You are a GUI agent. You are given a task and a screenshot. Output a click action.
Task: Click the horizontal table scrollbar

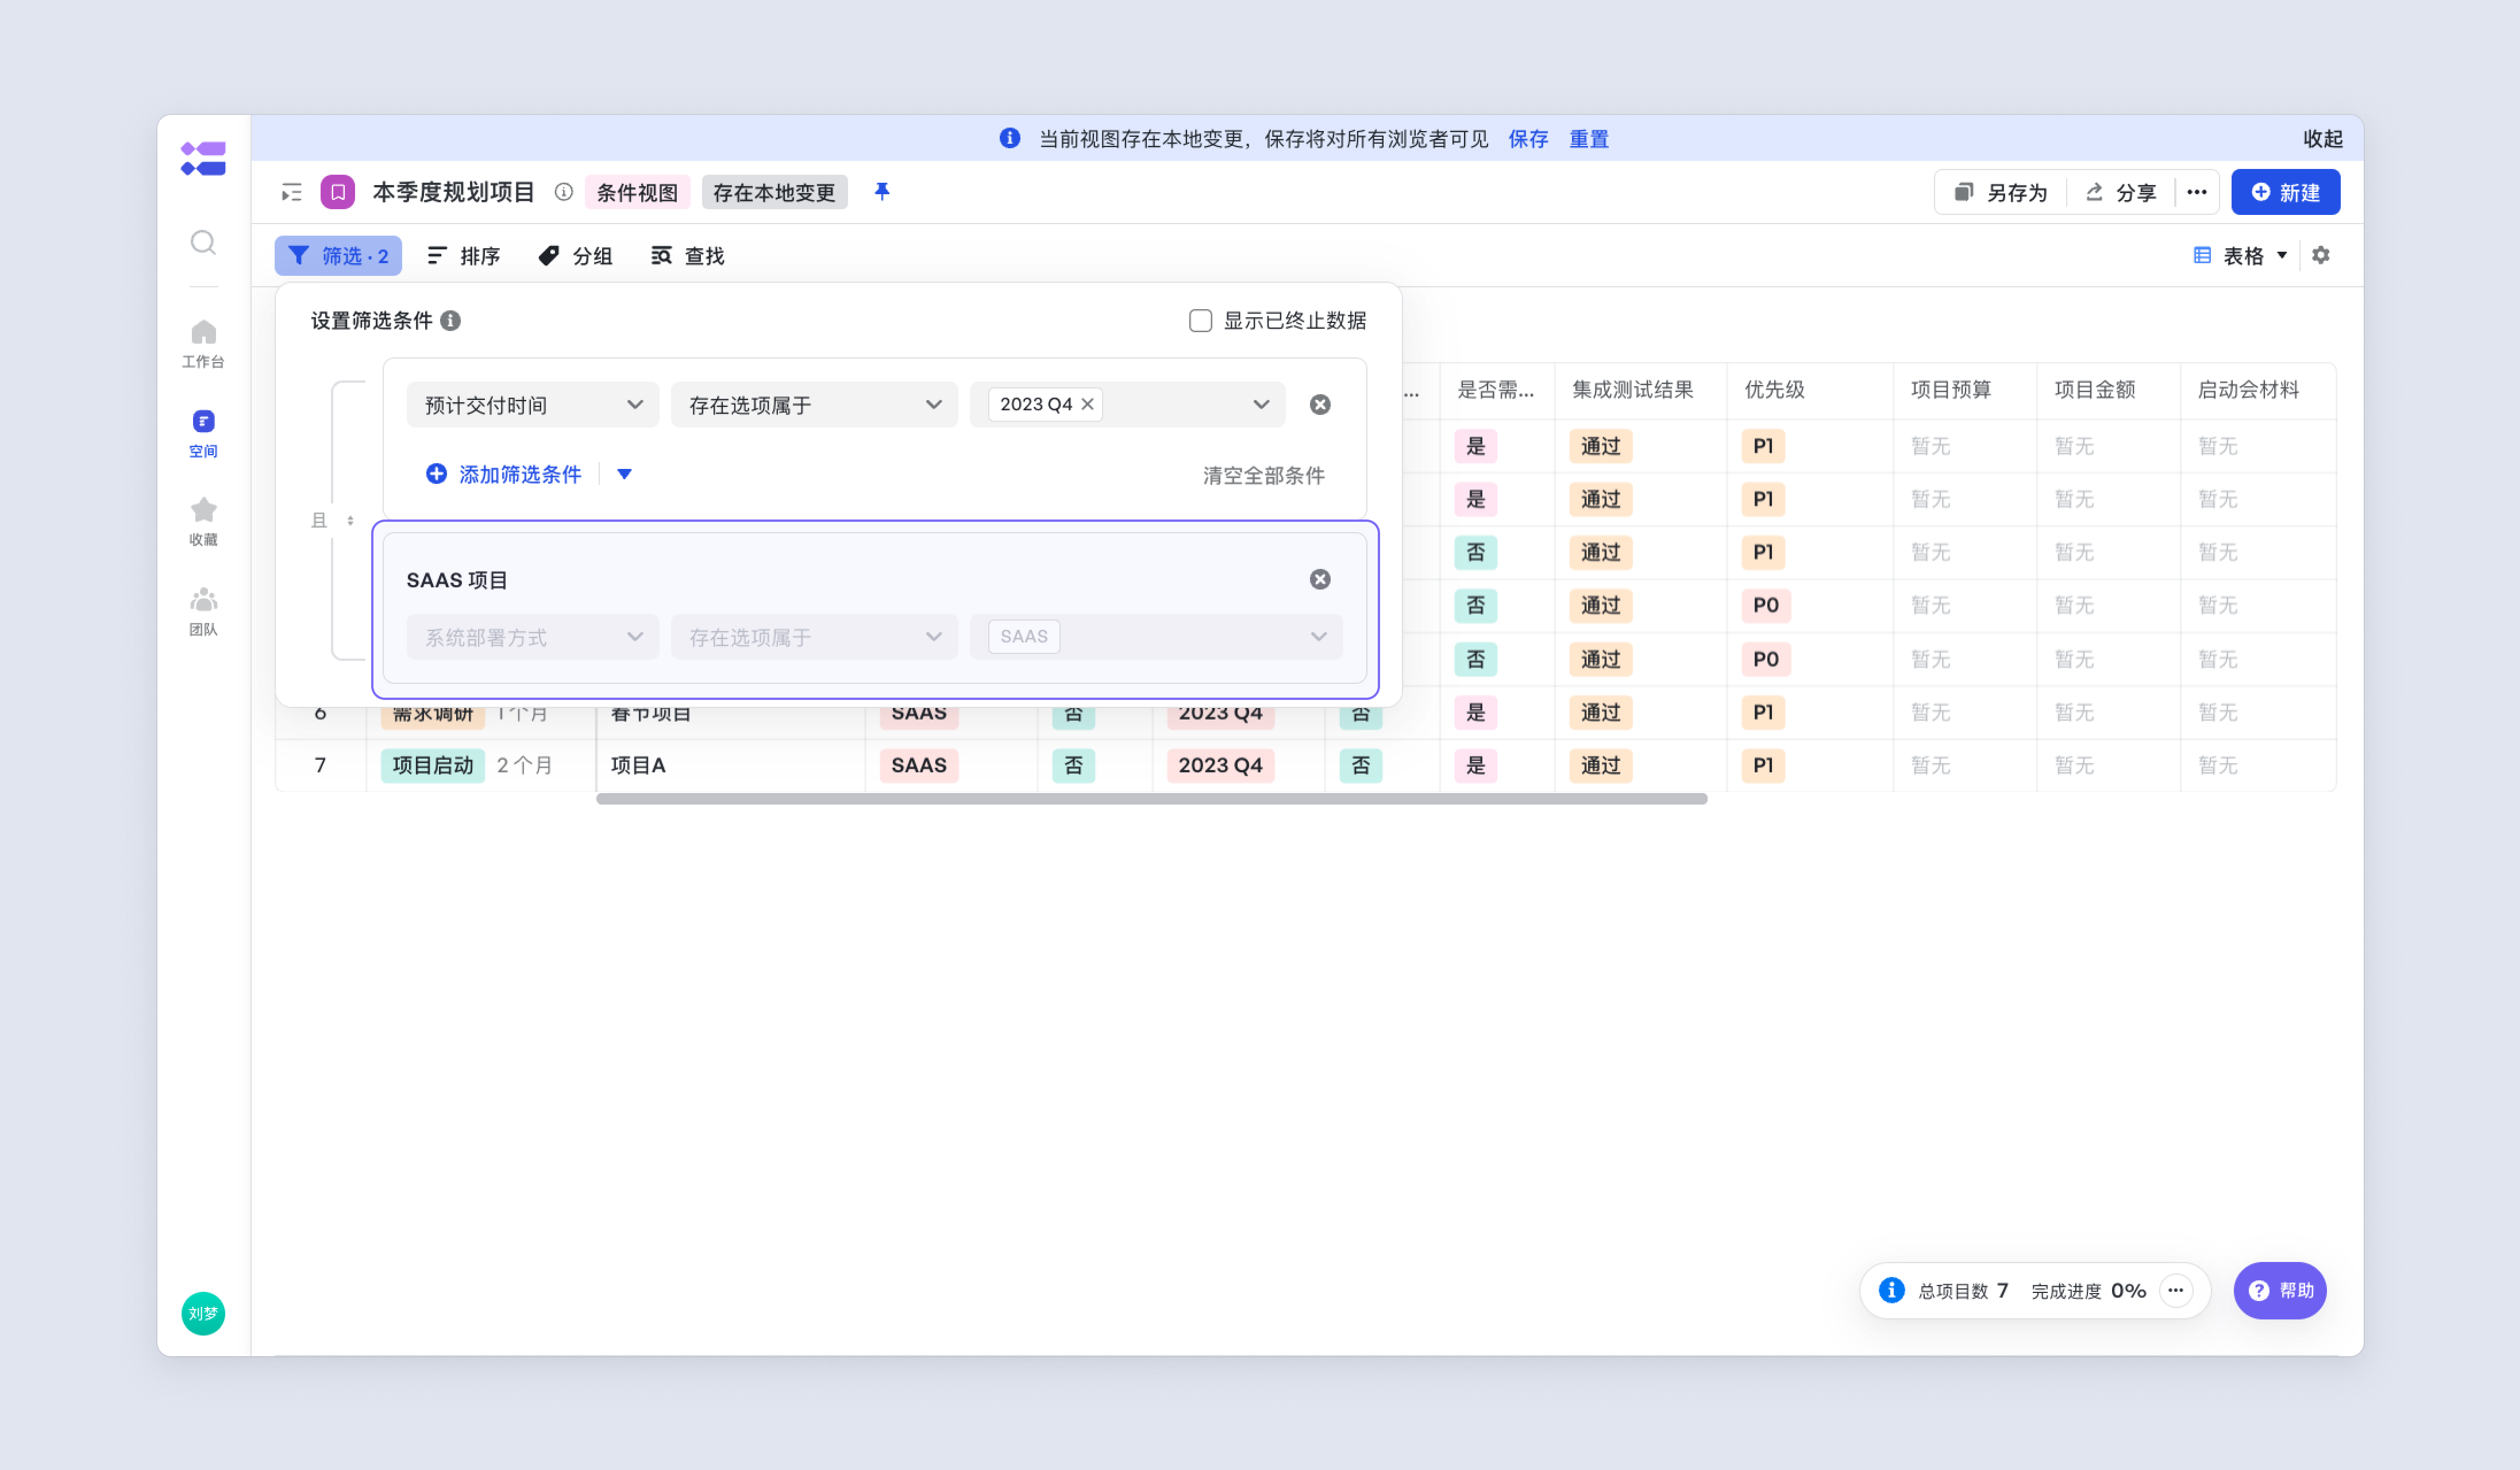(x=1152, y=798)
